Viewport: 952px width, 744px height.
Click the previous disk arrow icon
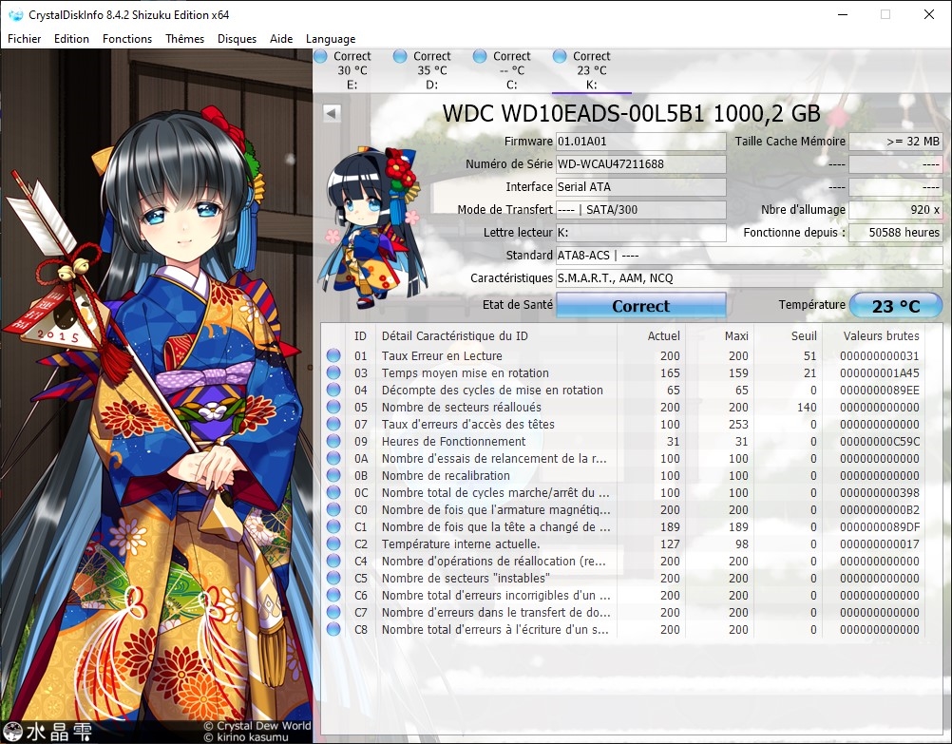click(332, 113)
